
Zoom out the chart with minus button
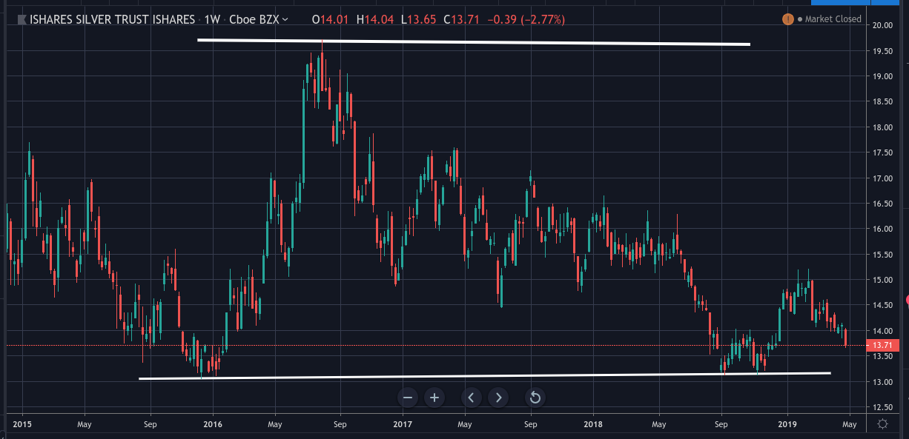408,398
